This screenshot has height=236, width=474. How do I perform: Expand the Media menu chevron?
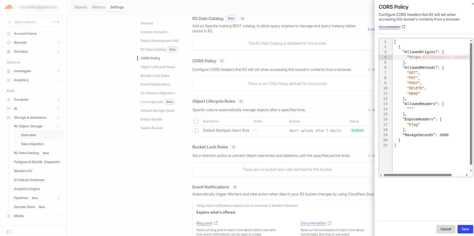click(58, 216)
